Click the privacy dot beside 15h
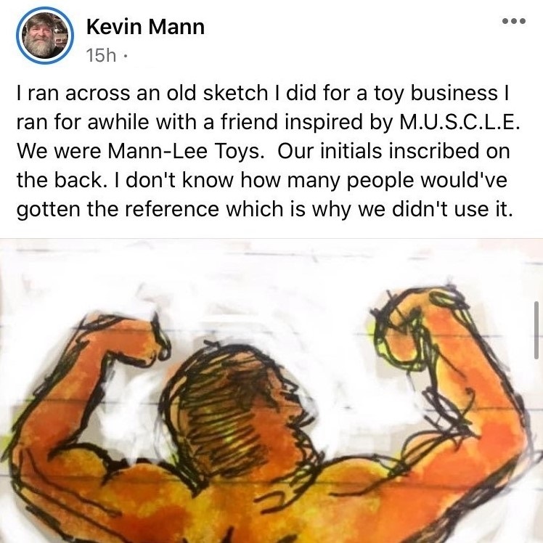Viewport: 543px width, 543px height. (126, 55)
